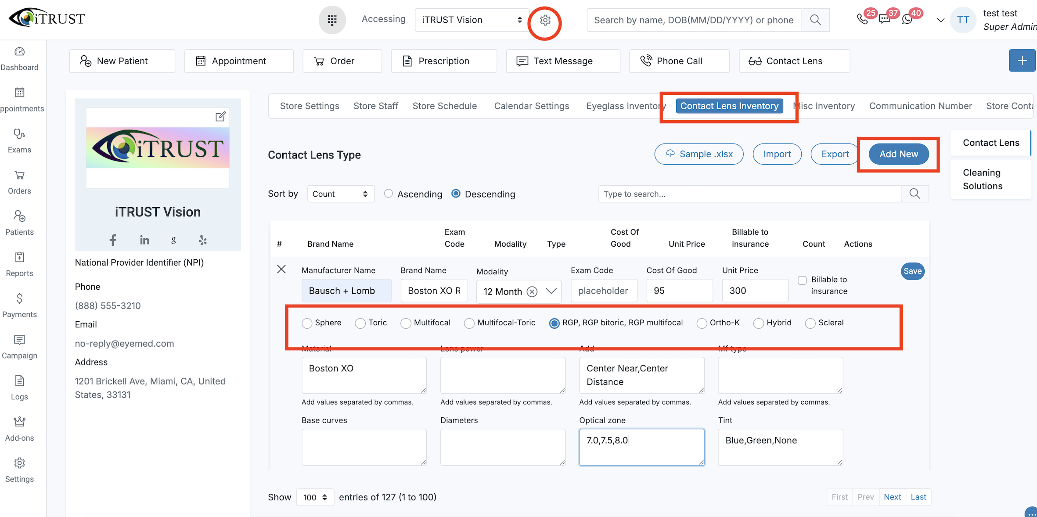Image resolution: width=1037 pixels, height=517 pixels.
Task: Check the Billable to insurance checkbox
Action: click(802, 280)
